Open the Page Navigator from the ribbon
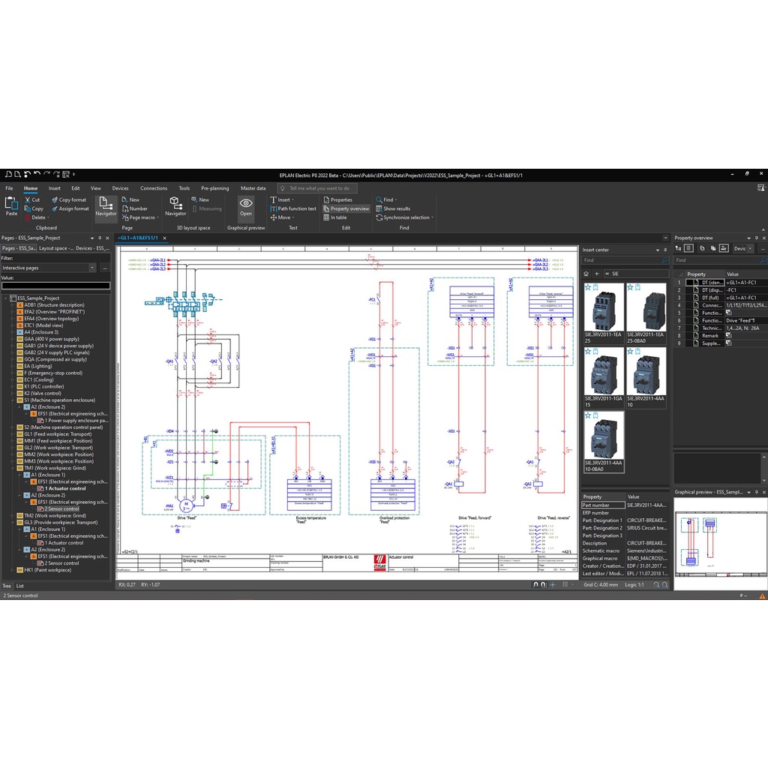The height and width of the screenshot is (768, 768). tap(106, 206)
